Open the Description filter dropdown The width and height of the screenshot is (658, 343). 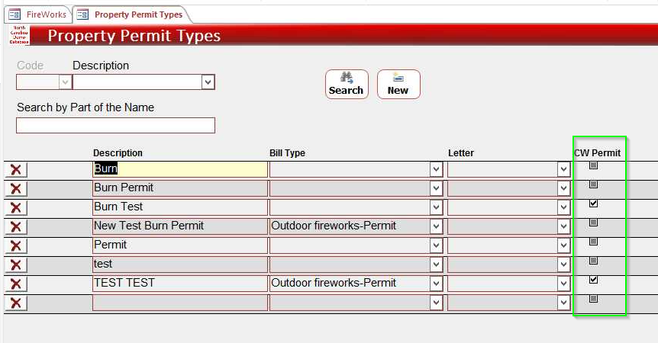(208, 82)
